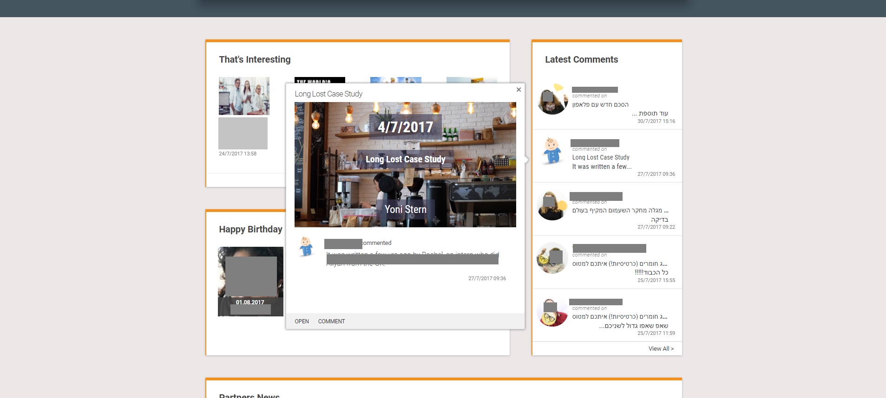Click the baby avatar in Latest Comments

[552, 151]
